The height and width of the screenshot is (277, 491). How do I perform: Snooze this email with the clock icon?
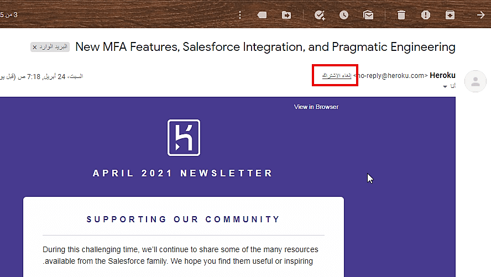(344, 15)
